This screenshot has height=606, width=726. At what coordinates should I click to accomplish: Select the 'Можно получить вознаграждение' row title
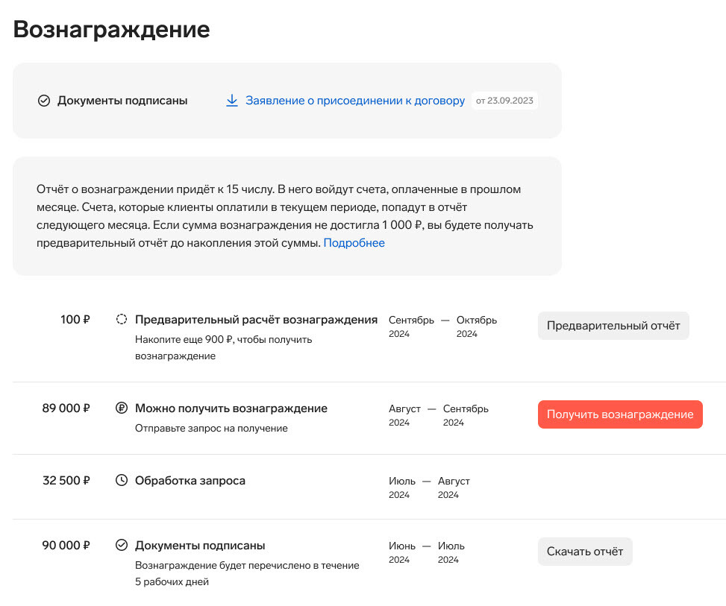tap(231, 408)
